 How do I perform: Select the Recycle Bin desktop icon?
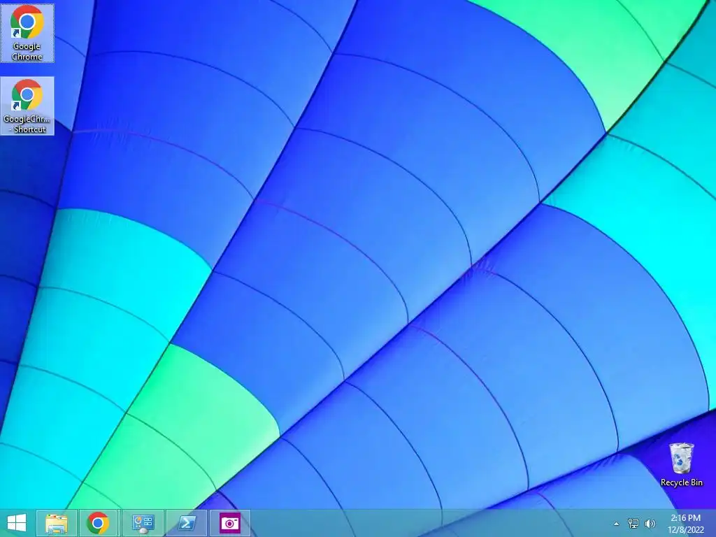pyautogui.click(x=681, y=464)
